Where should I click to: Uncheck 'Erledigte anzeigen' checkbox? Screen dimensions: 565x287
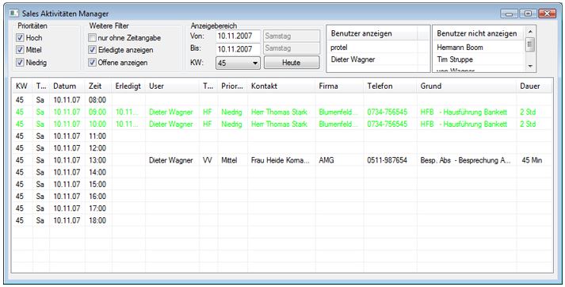click(x=93, y=50)
